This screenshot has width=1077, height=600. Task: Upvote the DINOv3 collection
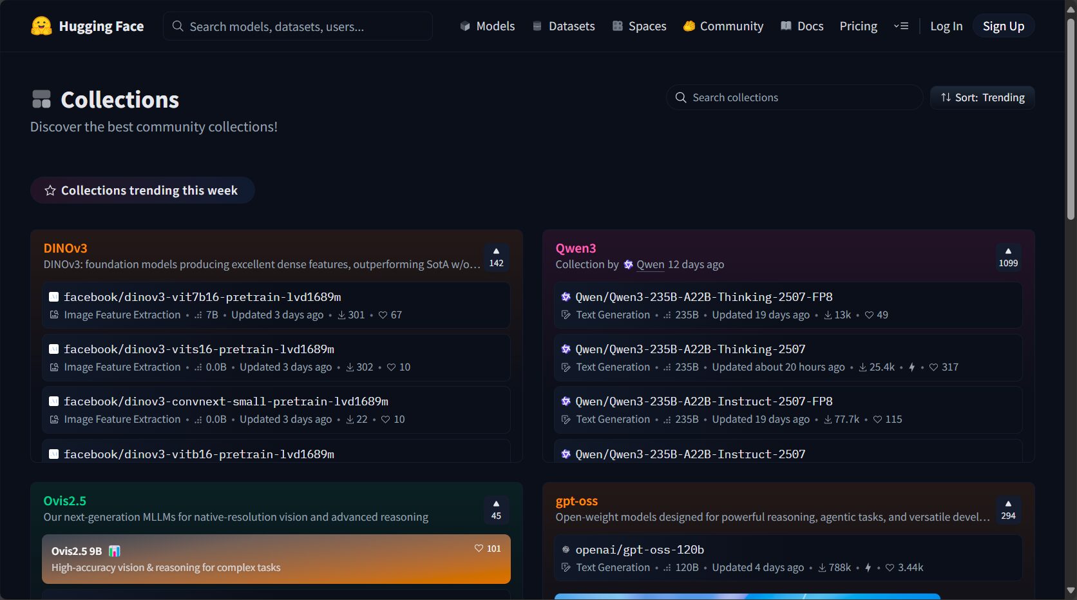[496, 257]
